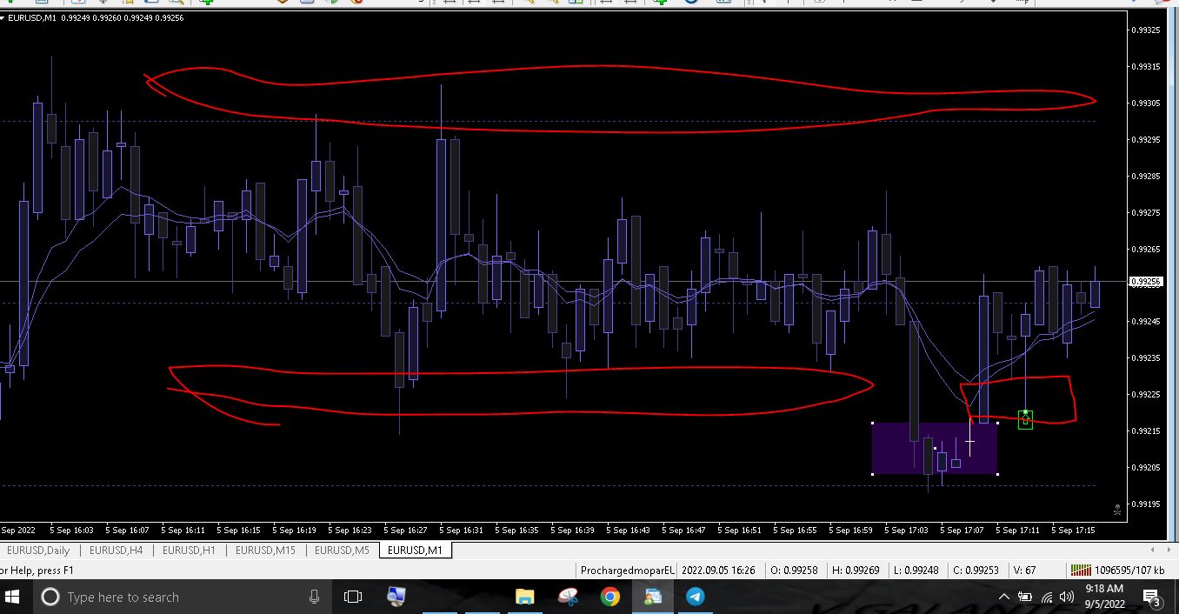Open the notification center with 3 alerts
This screenshot has height=614, width=1179.
click(1153, 597)
